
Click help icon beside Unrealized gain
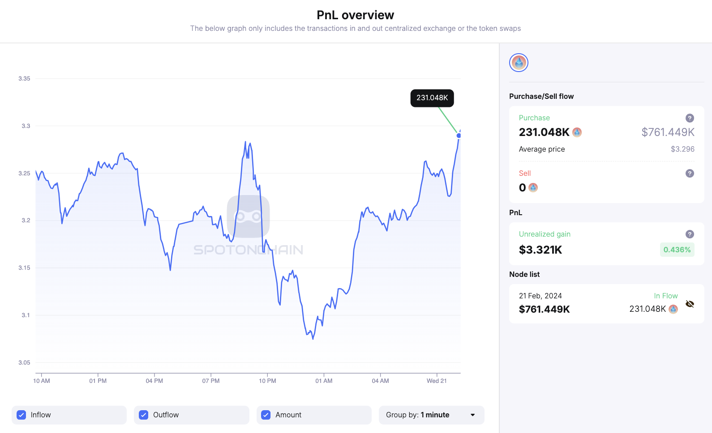tap(690, 234)
